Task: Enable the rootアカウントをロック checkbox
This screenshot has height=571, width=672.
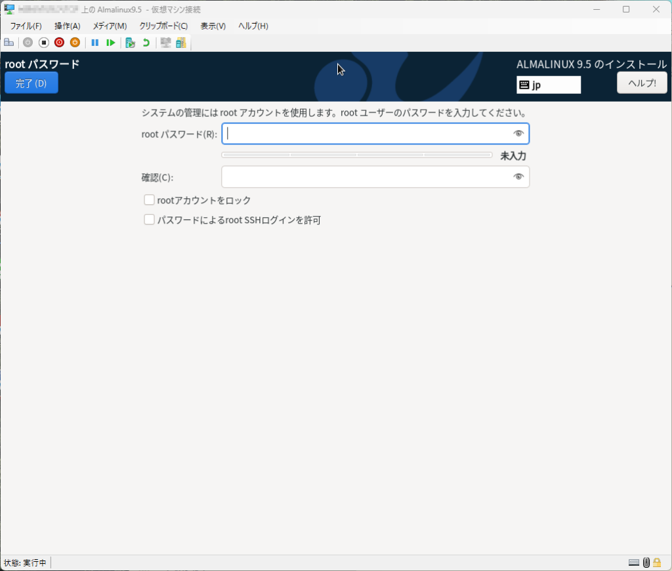Action: coord(149,200)
